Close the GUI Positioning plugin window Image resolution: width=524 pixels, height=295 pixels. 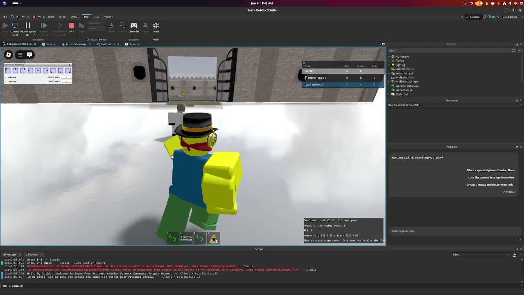[x=70, y=65]
